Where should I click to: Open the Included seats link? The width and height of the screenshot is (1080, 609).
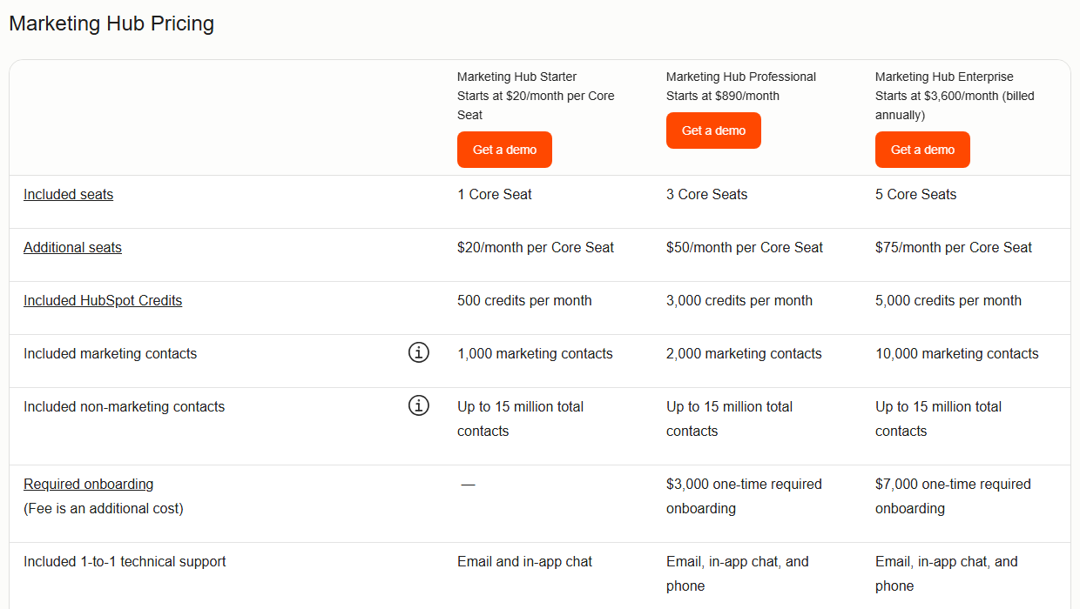68,195
